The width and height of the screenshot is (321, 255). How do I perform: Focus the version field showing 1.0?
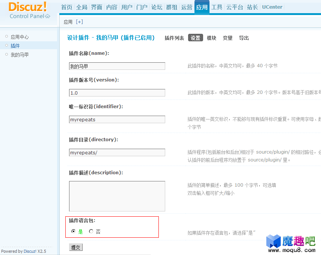tap(117, 93)
